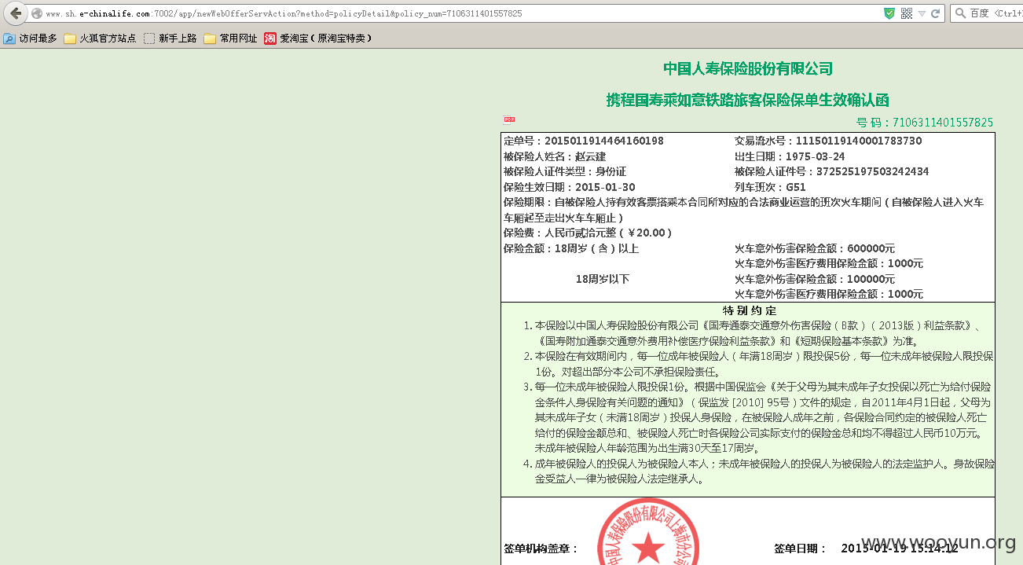
Task: Open the 新手上路 bookmark
Action: point(170,38)
